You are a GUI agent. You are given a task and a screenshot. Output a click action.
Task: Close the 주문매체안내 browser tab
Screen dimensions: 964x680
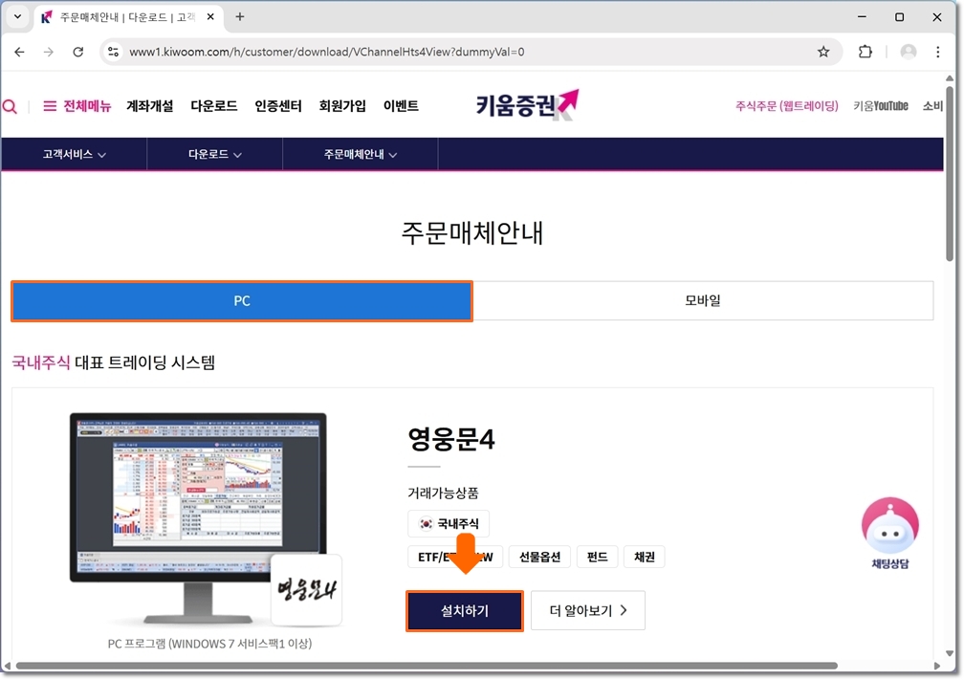[210, 16]
